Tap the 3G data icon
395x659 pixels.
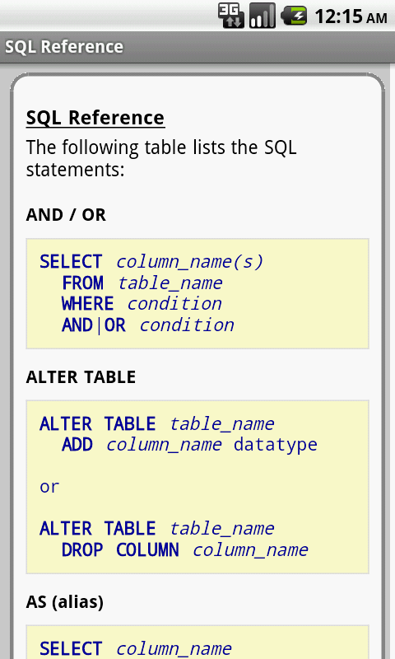tap(231, 16)
